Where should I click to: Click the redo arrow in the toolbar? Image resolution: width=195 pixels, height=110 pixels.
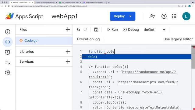85,30
